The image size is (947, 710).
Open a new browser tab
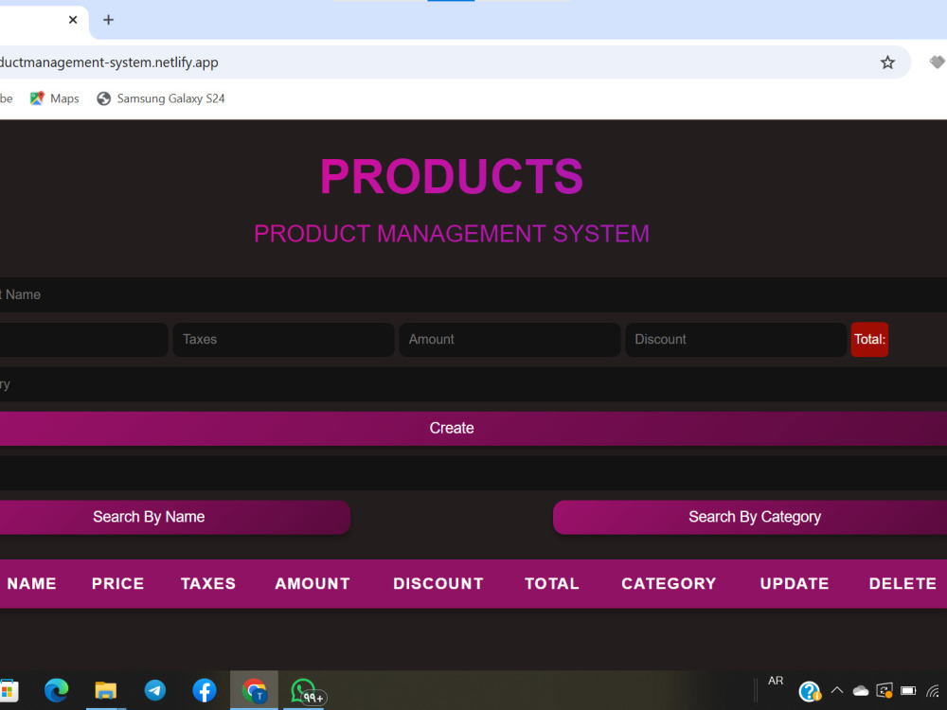pyautogui.click(x=108, y=20)
